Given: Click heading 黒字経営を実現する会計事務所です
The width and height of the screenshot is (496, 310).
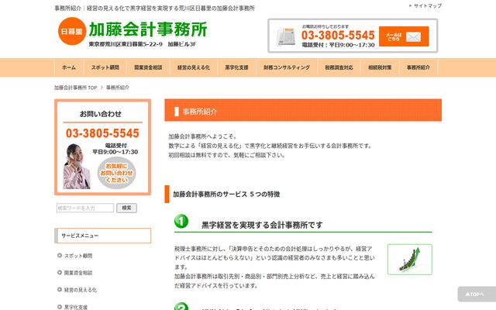Looking at the screenshot, I should [x=262, y=225].
